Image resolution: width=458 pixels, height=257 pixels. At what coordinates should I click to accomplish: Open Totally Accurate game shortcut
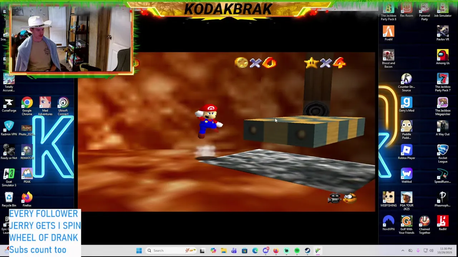[x=9, y=83]
